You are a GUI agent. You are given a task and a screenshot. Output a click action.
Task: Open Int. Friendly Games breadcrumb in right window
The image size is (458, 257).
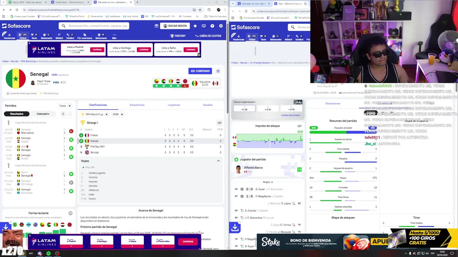coord(259,63)
